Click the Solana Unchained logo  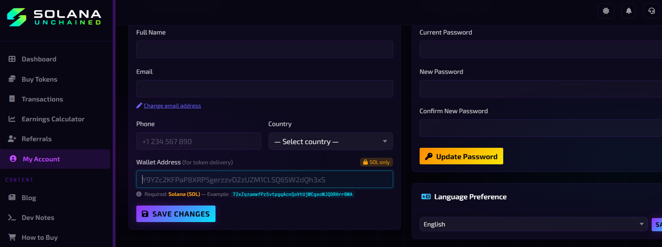54,17
